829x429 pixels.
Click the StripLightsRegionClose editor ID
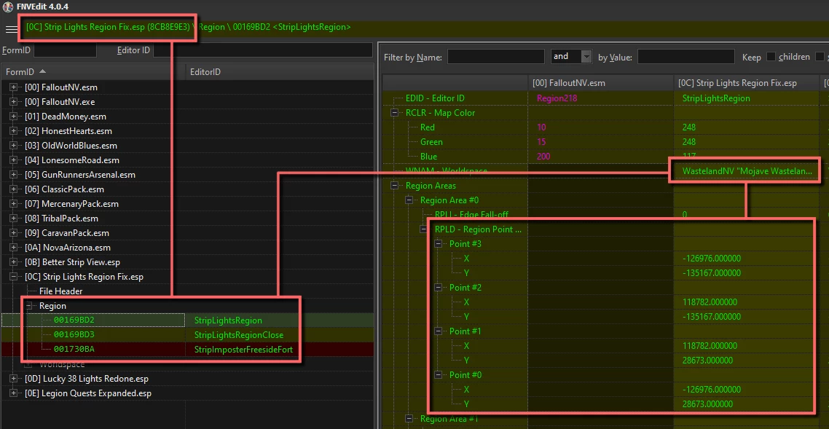[239, 335]
